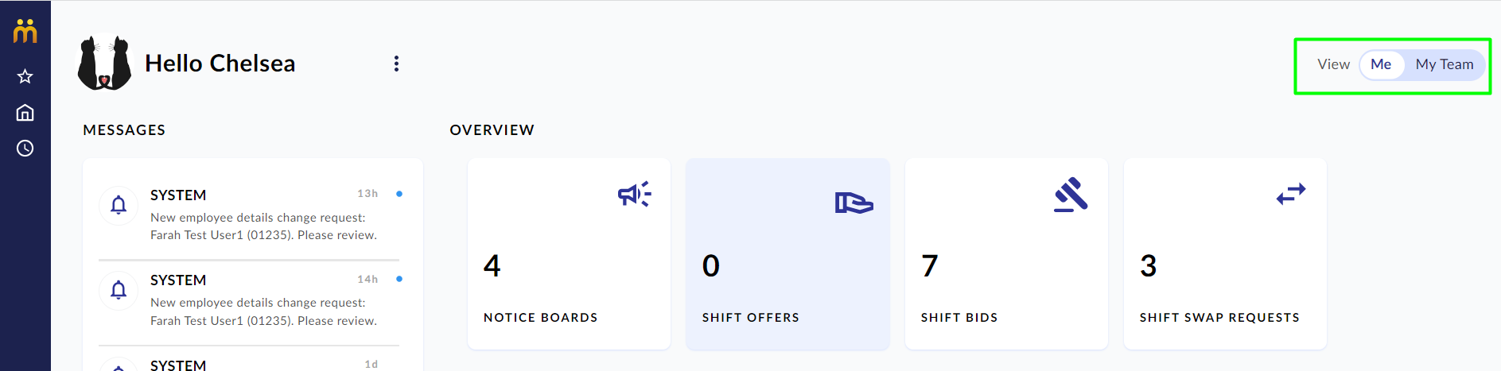The image size is (1501, 371).
Task: Click the hand icon on Shift Offers card
Action: [x=854, y=203]
